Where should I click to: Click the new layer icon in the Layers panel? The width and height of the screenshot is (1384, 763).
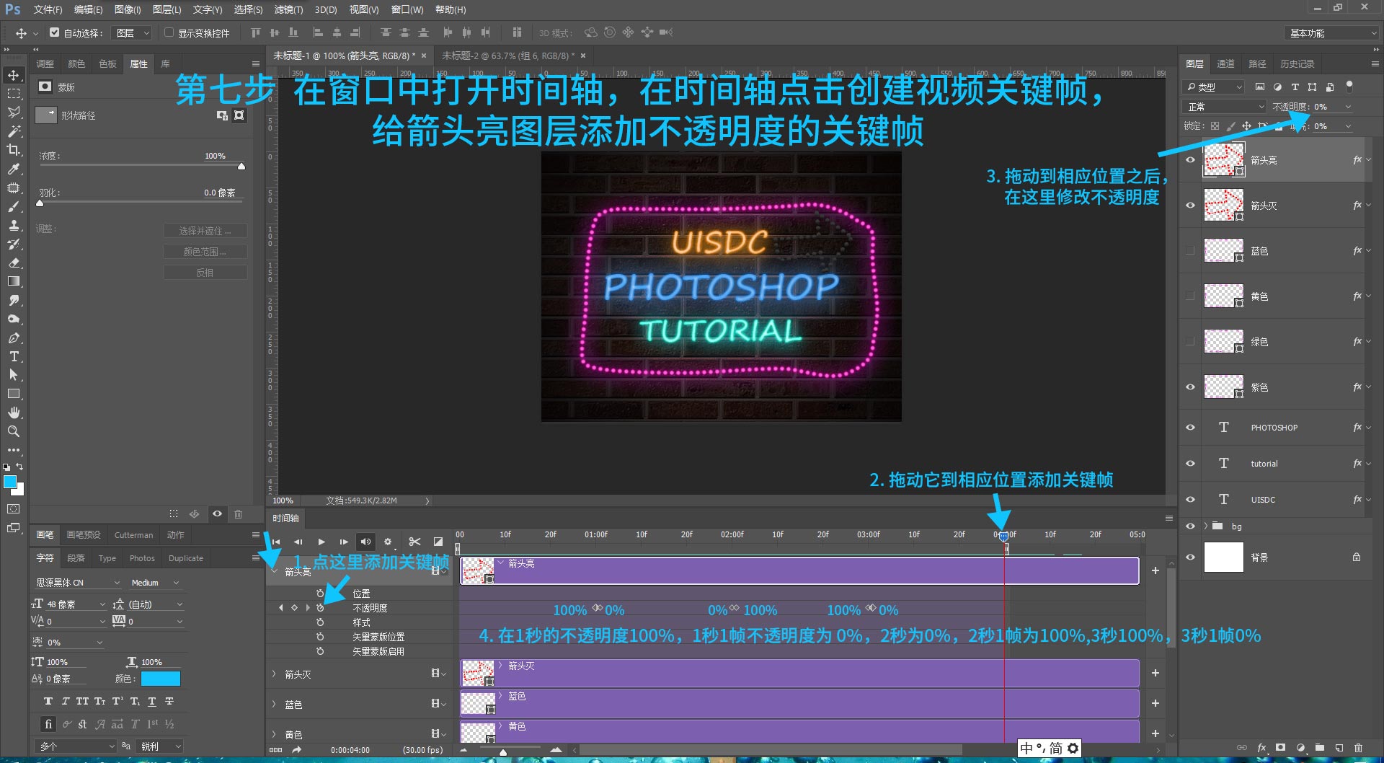pos(1339,748)
